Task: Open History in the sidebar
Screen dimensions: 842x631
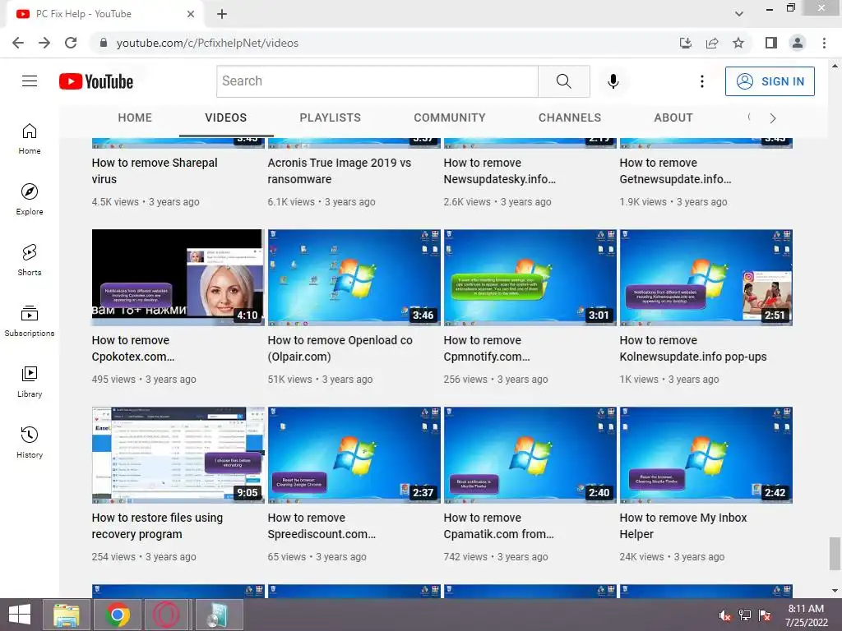Action: [x=30, y=442]
